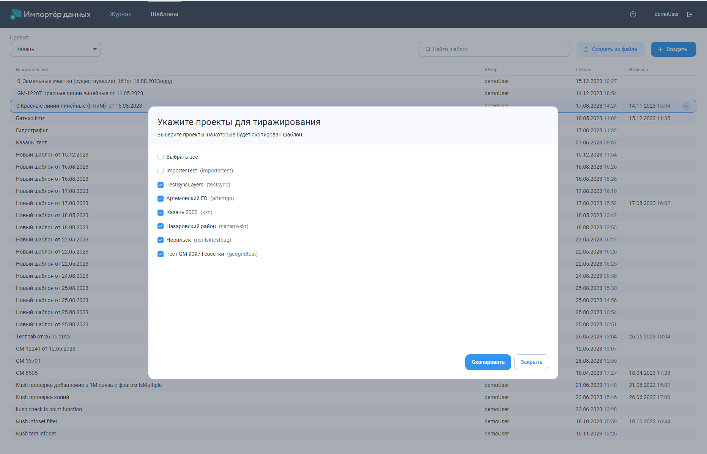Uncheck the Норильск project checkbox

pos(161,240)
